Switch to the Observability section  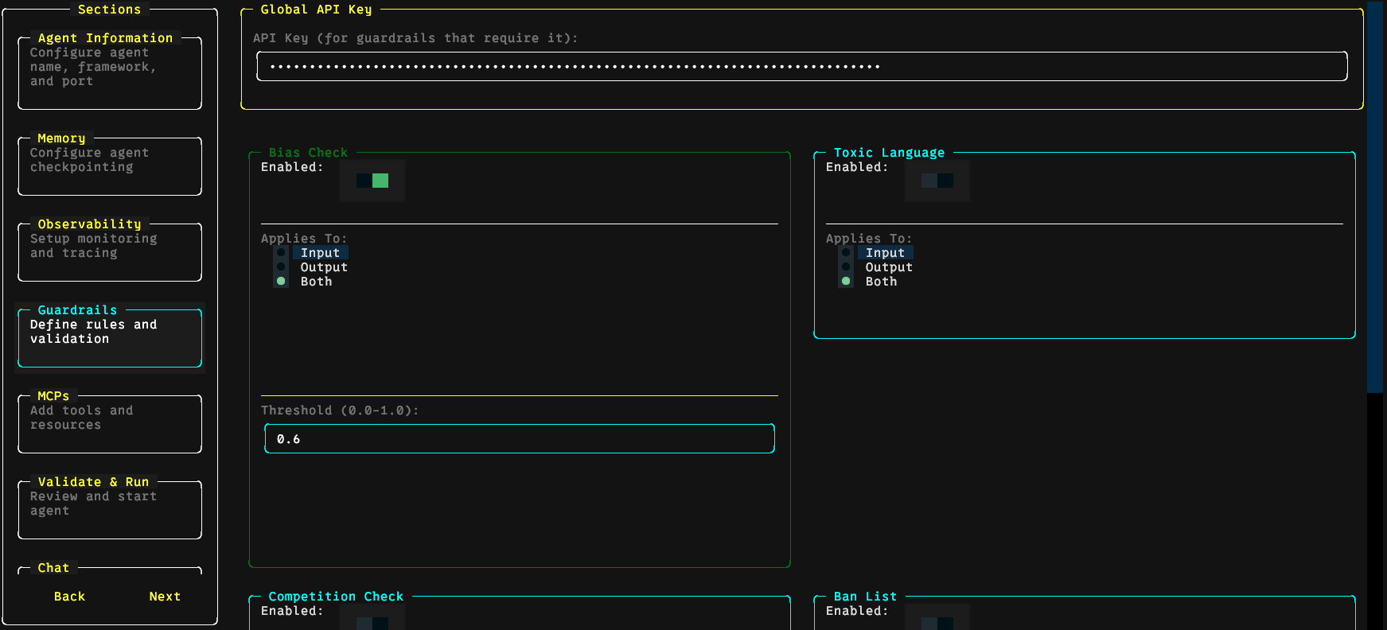tap(110, 251)
